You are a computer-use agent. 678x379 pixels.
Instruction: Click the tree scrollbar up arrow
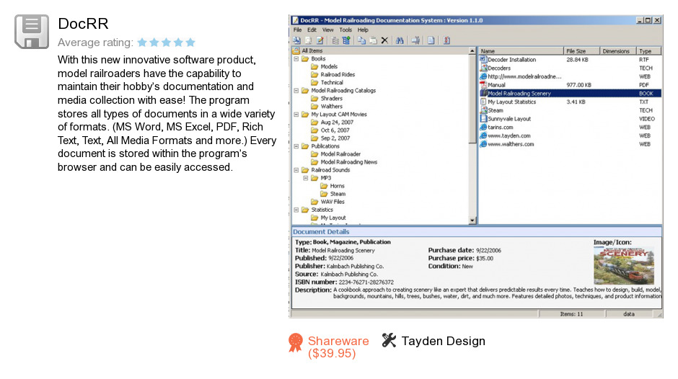pos(472,51)
